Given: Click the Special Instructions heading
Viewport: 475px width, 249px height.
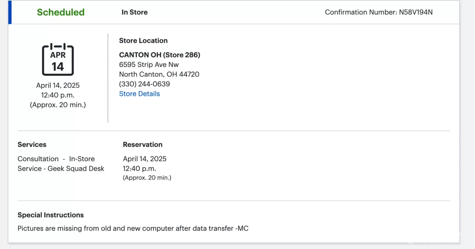Looking at the screenshot, I should 50,215.
